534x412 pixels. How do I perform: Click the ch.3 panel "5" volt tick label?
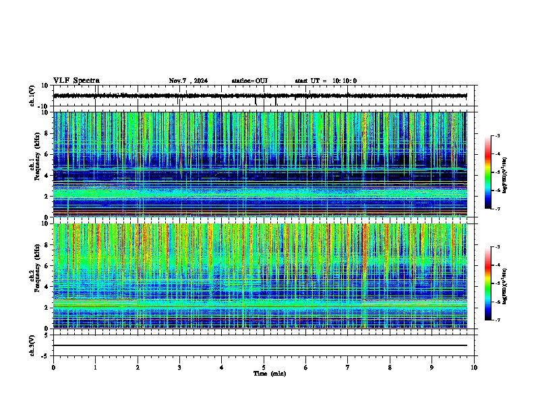(x=47, y=335)
